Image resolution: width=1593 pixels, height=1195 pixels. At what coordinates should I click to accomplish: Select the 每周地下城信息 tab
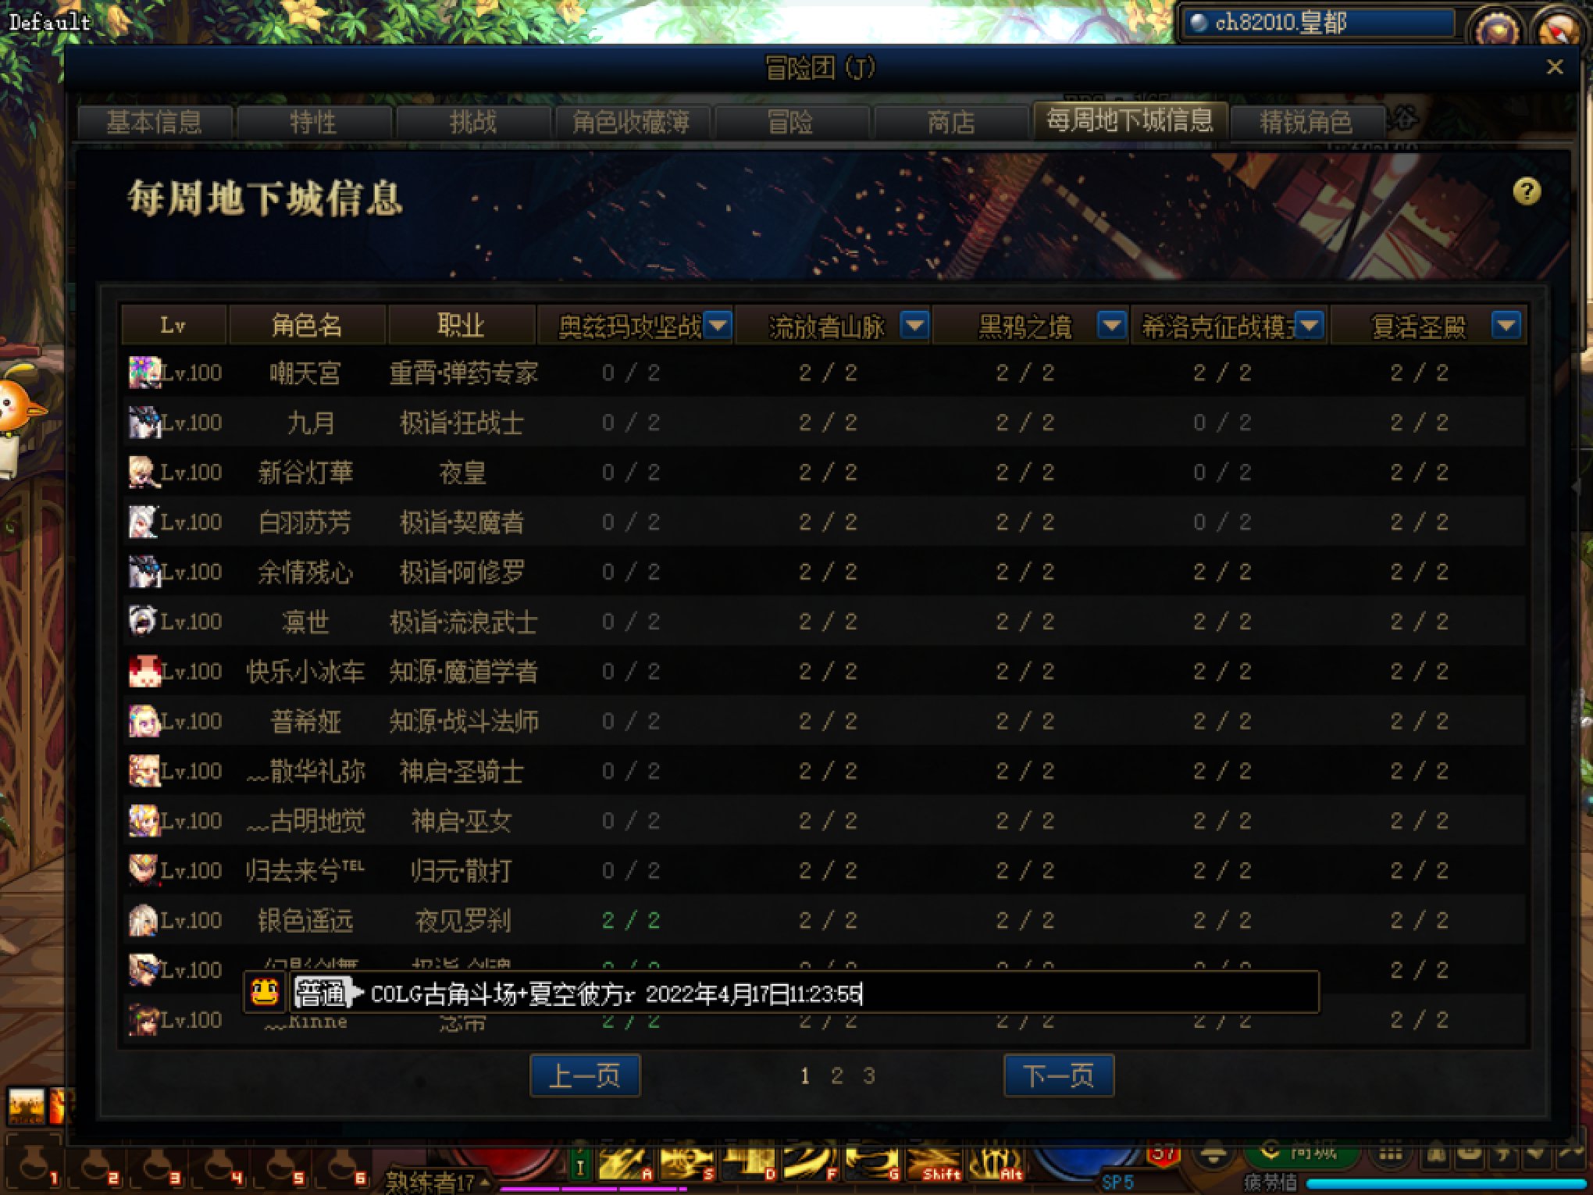coord(1130,120)
